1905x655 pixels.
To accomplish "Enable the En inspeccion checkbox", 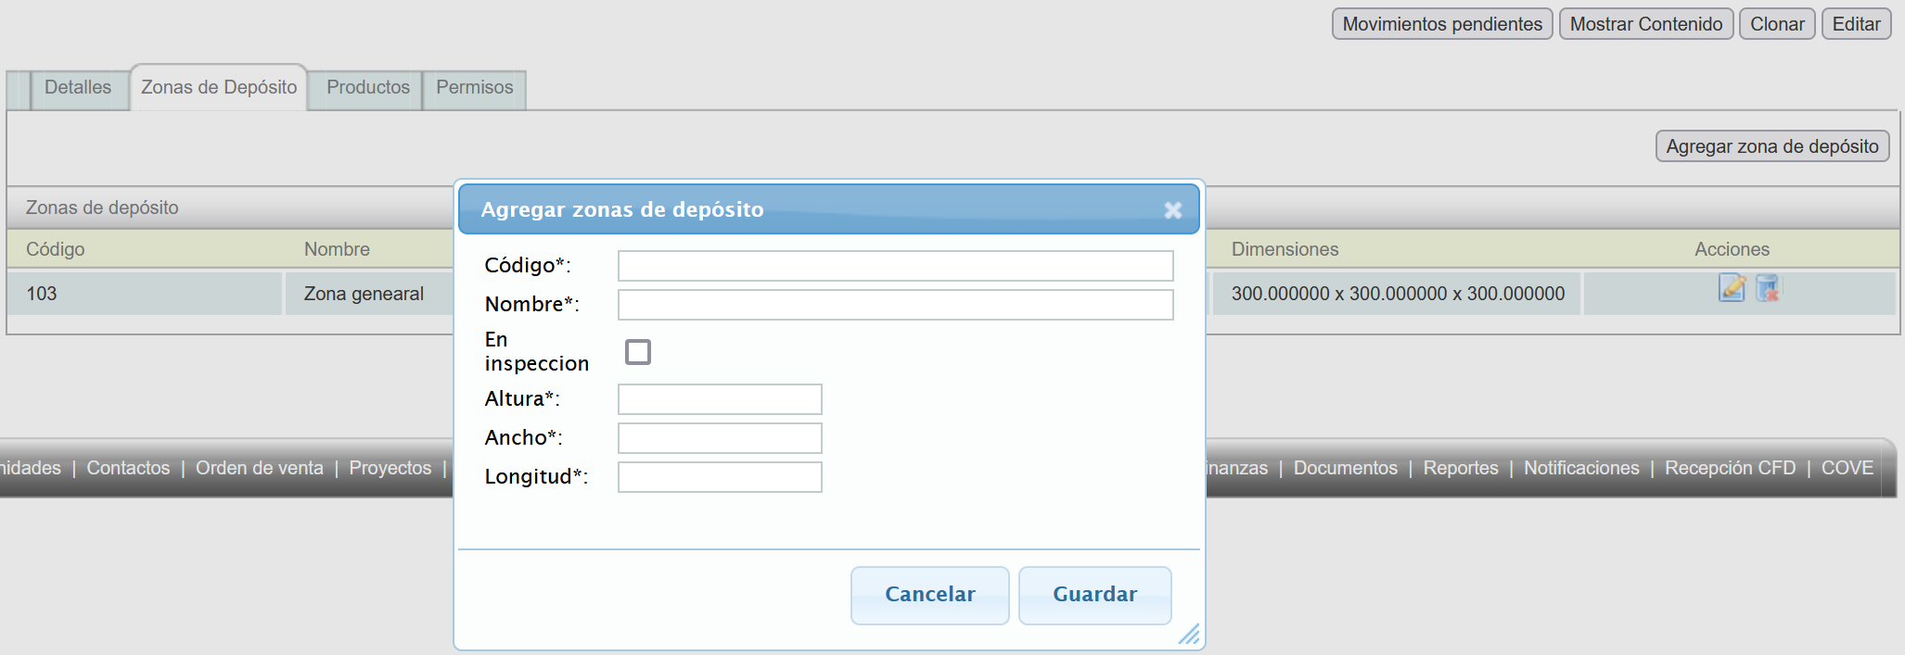I will coord(638,352).
